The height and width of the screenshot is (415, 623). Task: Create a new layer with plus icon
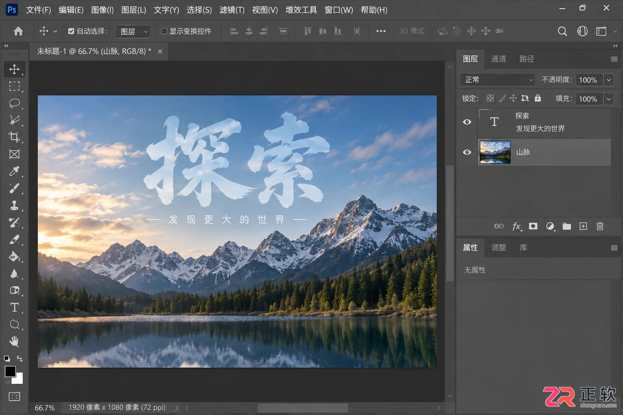tap(583, 226)
